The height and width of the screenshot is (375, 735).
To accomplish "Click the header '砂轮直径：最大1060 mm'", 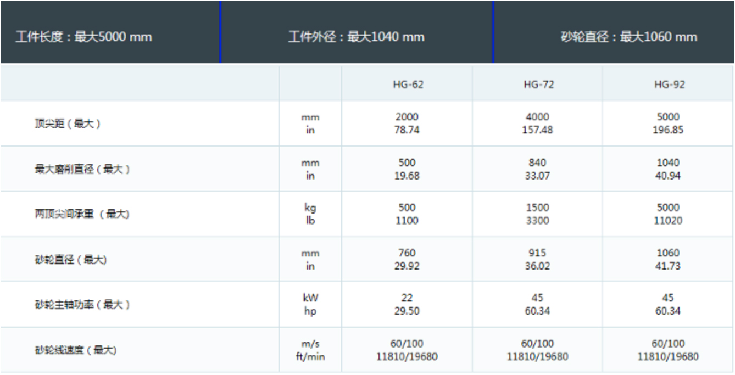I will 628,37.
